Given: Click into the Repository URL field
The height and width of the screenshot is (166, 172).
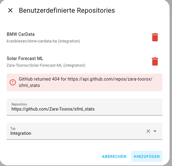Looking at the screenshot, I should click(84, 107).
